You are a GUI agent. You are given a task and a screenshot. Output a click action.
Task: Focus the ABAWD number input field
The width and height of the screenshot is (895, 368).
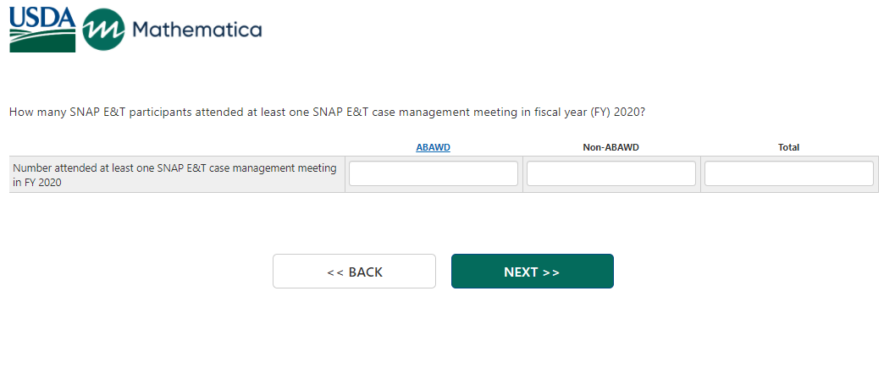433,173
